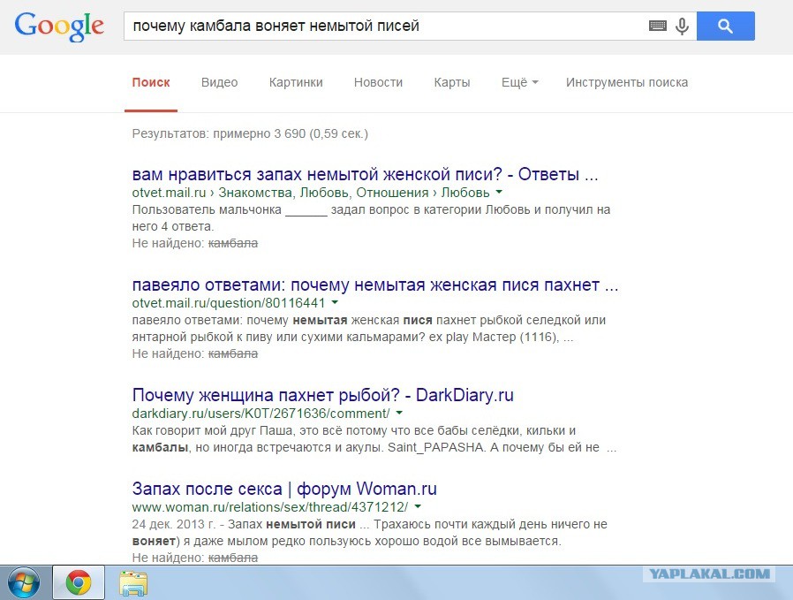793x600 pixels.
Task: Click the otvet.mail.ru/question/80116441 URL text
Action: 229,303
